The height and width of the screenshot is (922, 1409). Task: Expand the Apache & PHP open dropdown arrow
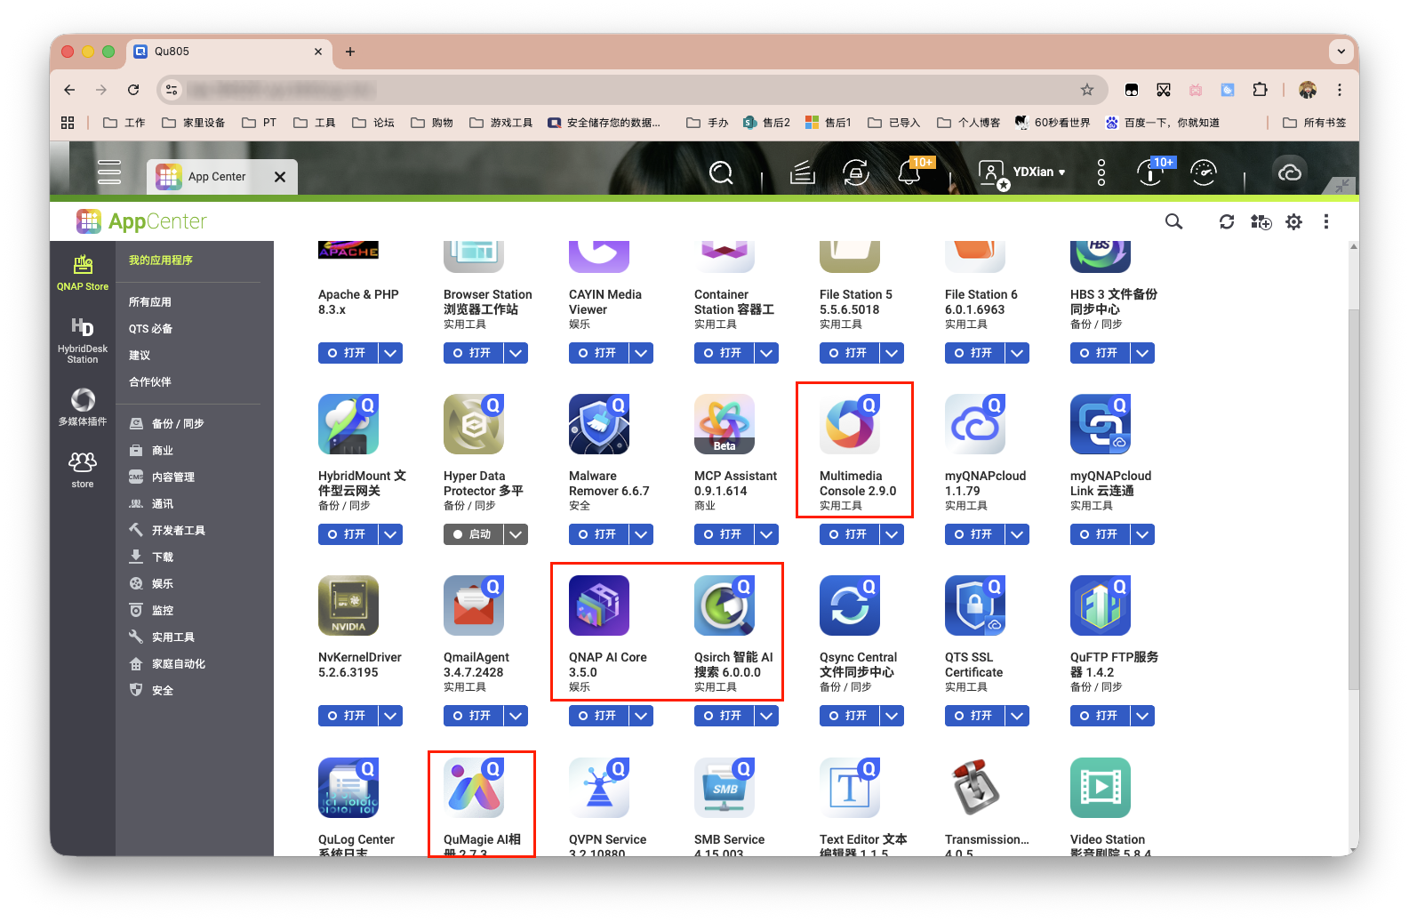[x=390, y=353]
